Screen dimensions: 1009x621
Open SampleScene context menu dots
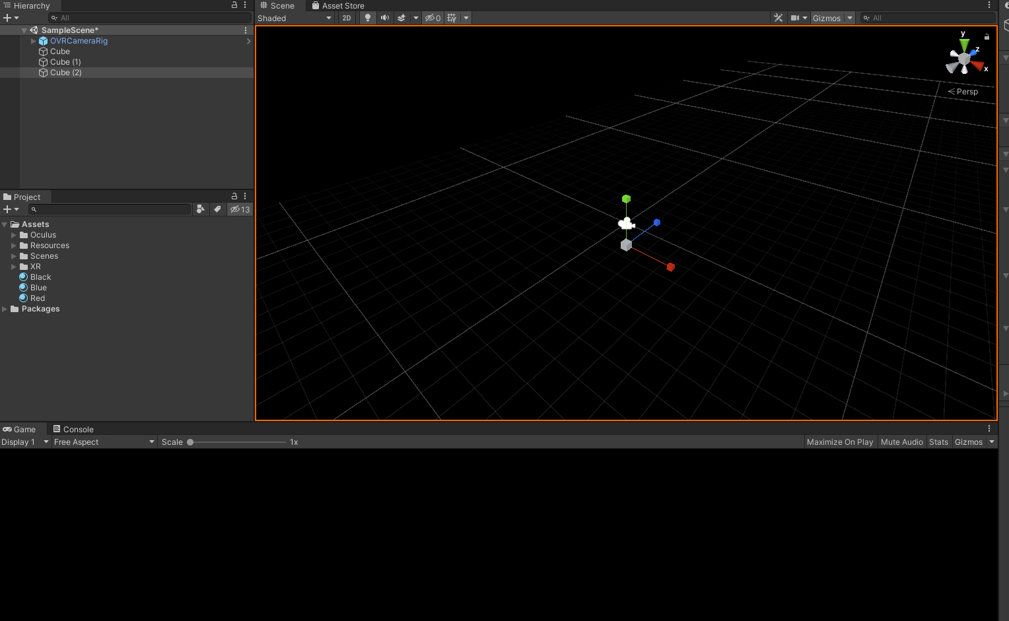246,30
